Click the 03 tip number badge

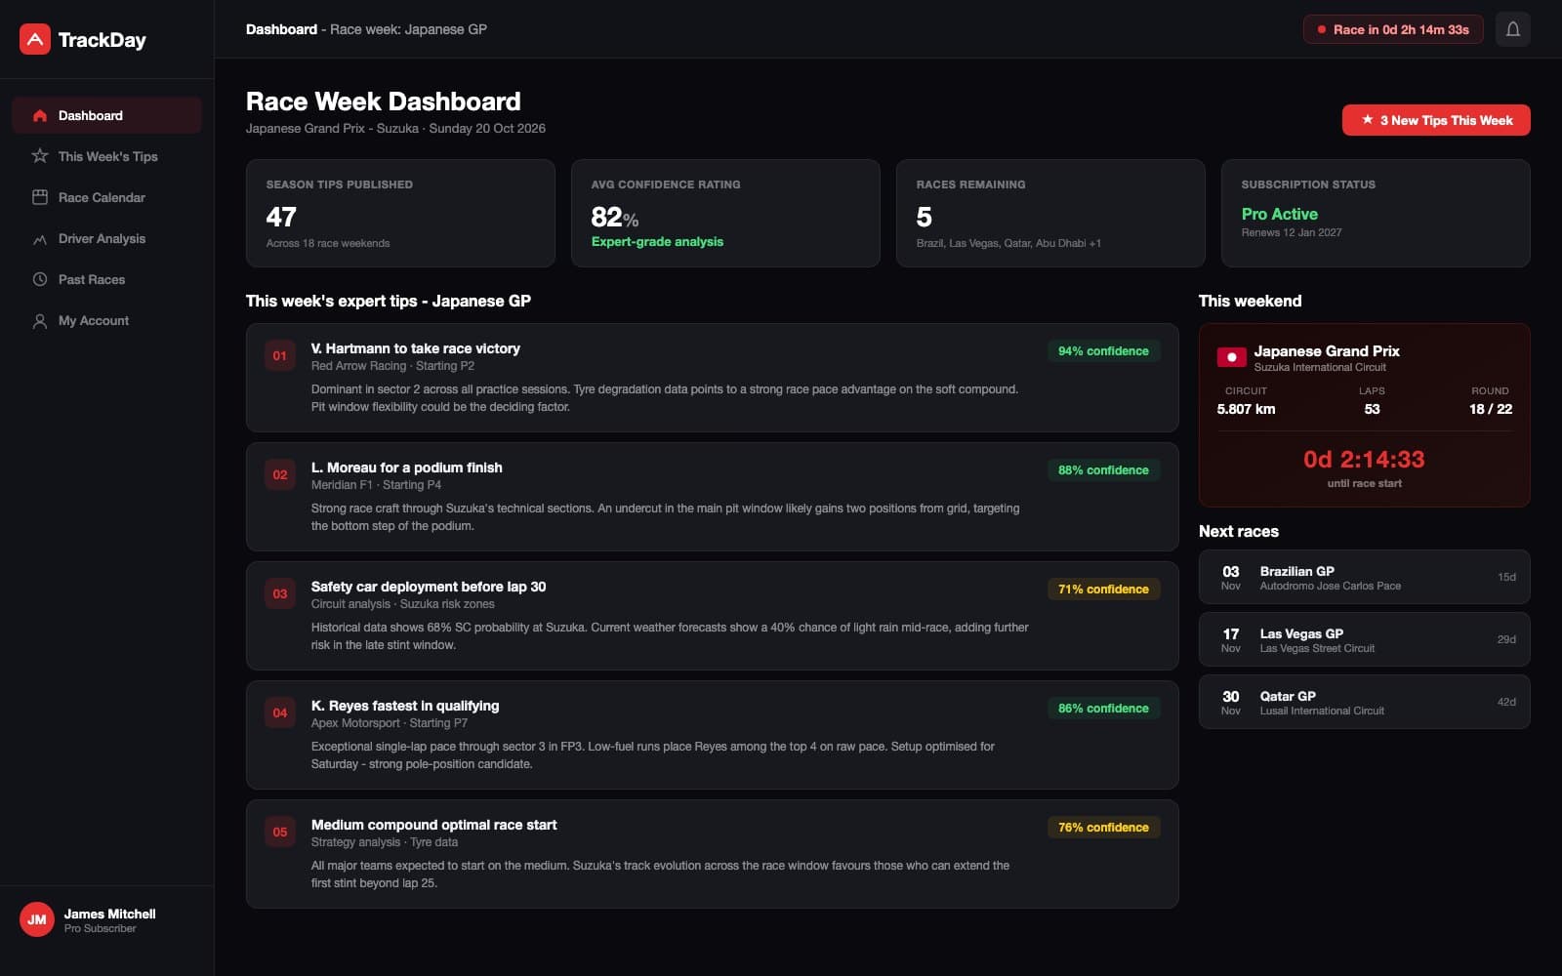point(280,593)
